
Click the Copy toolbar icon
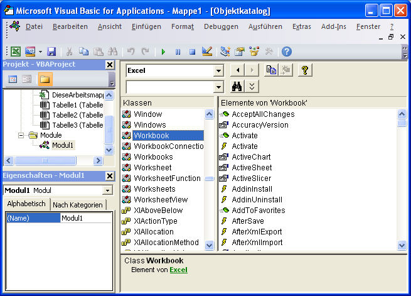pyautogui.click(x=83, y=52)
